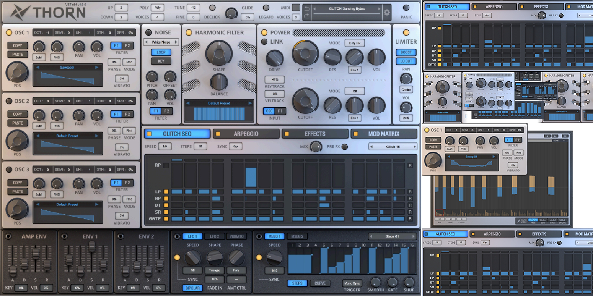The height and width of the screenshot is (296, 593).
Task: Open the OSC 2 Sub1 selector
Action: coord(39,126)
